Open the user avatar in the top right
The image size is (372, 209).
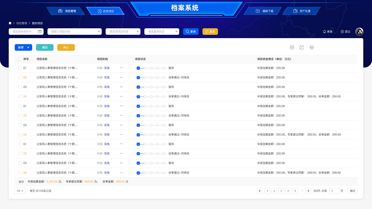[x=359, y=32]
